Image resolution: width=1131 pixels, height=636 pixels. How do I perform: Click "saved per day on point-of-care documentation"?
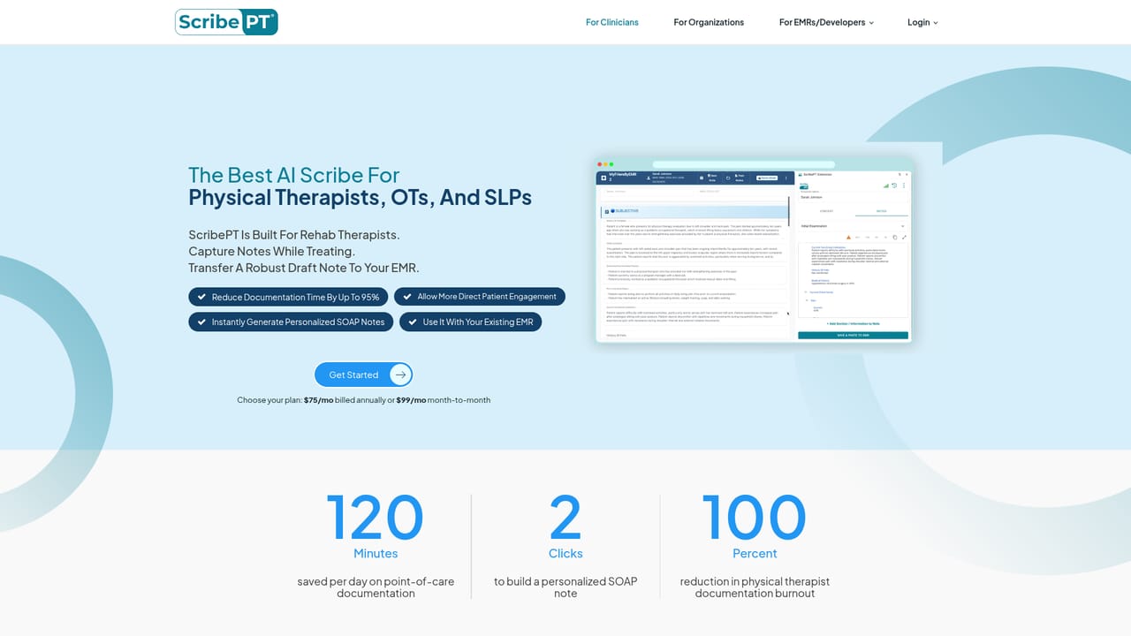[x=376, y=587]
